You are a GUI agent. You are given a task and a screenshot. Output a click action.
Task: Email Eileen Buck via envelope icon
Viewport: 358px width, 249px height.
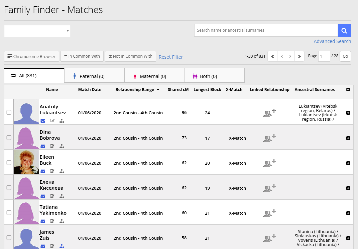[x=43, y=171]
